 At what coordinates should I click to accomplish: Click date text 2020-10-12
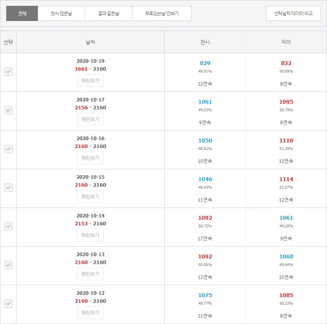[x=90, y=293]
